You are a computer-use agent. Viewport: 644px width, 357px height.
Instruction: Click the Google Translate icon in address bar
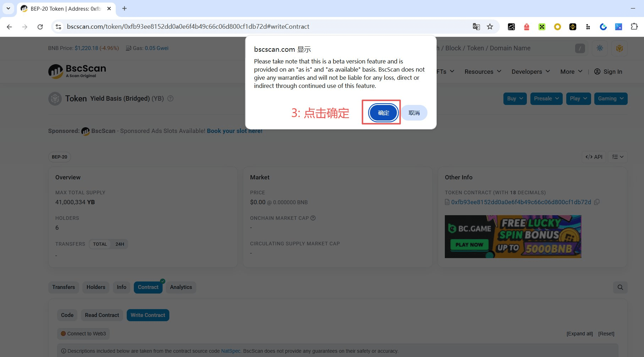tap(476, 27)
